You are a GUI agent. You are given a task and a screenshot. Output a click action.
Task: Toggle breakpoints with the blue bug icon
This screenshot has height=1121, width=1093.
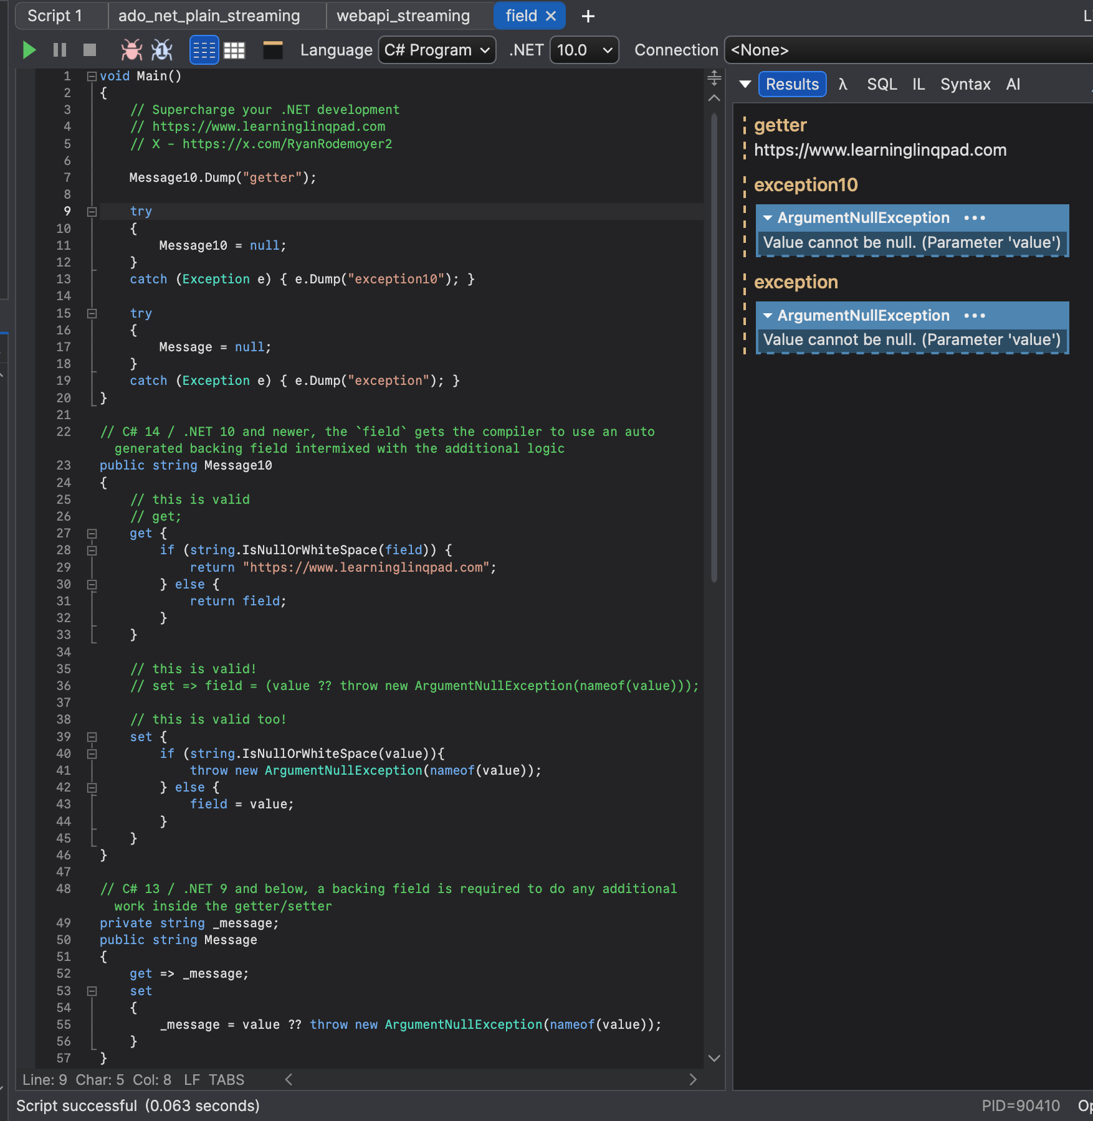[161, 50]
